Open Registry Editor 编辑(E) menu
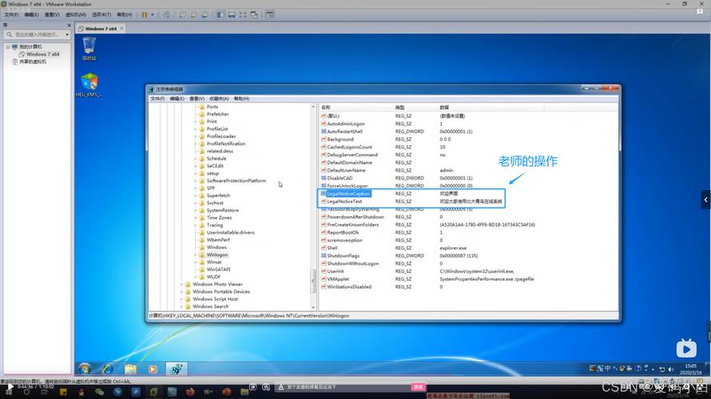711x399 pixels. (x=177, y=99)
